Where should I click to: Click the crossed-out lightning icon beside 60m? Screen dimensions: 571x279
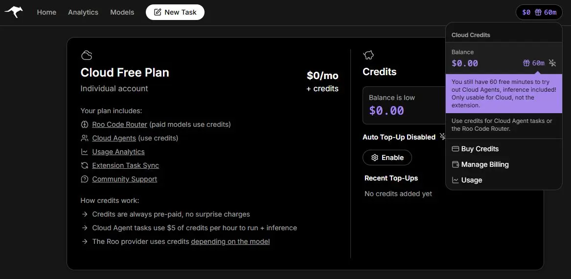click(x=552, y=63)
